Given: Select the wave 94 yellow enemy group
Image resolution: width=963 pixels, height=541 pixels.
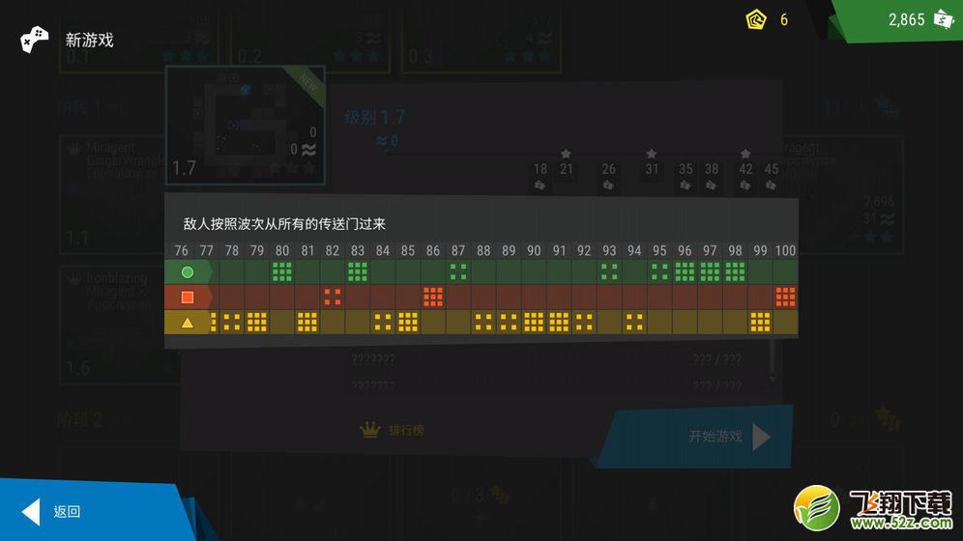Looking at the screenshot, I should click(x=634, y=323).
